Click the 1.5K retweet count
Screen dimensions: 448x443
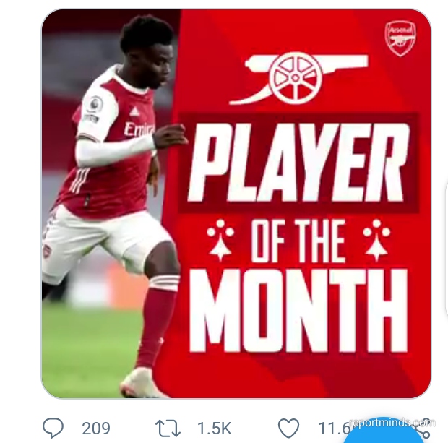click(215, 428)
